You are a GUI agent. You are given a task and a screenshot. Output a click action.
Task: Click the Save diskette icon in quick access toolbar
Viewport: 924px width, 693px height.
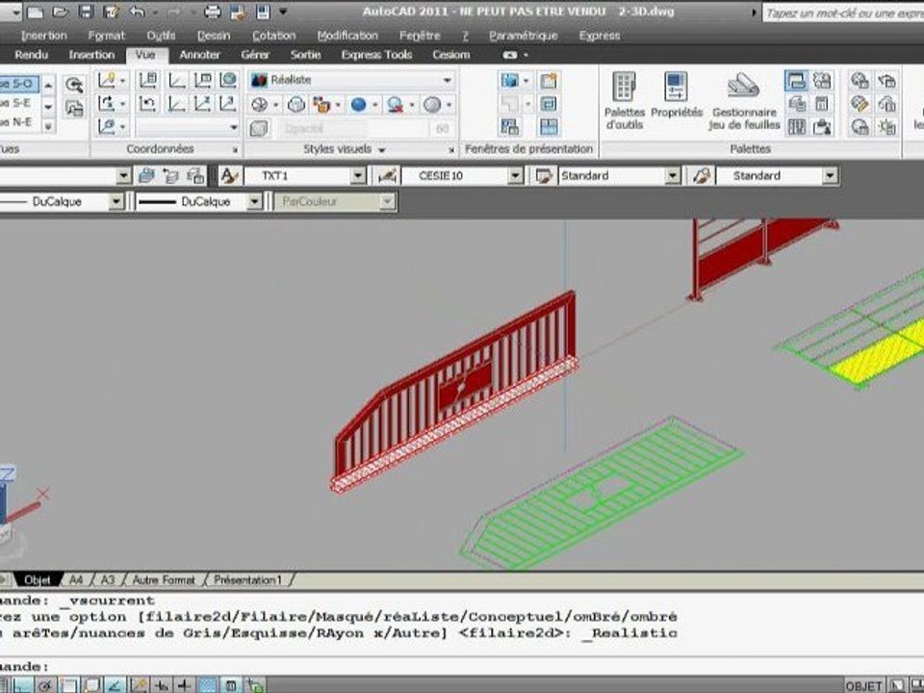tap(86, 12)
